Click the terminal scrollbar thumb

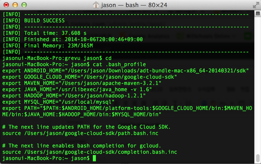point(258,158)
